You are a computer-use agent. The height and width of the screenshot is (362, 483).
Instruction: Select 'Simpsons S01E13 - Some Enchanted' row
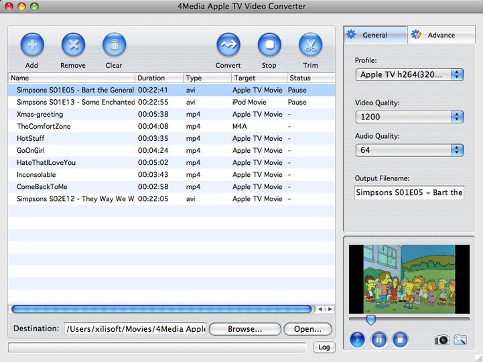171,102
